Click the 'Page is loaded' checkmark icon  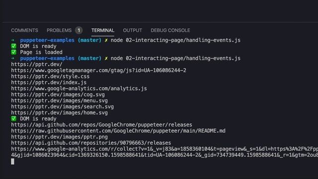pos(13,52)
